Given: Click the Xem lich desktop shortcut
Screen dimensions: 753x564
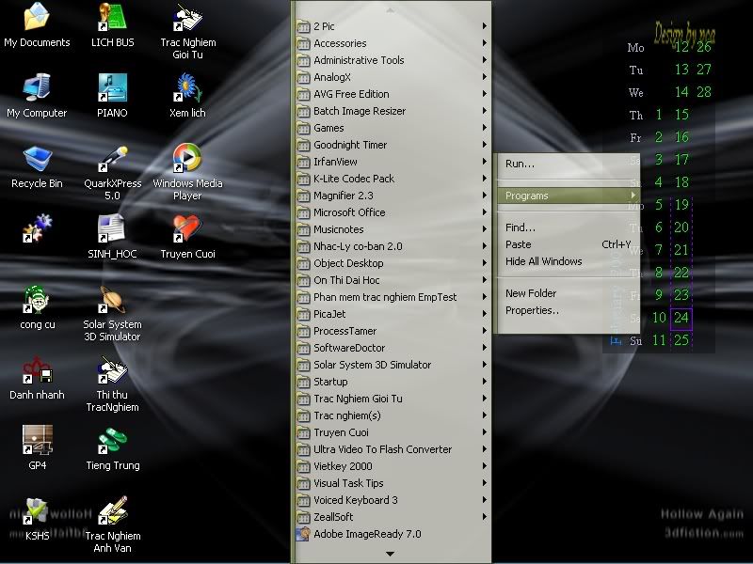Looking at the screenshot, I should coord(187,88).
